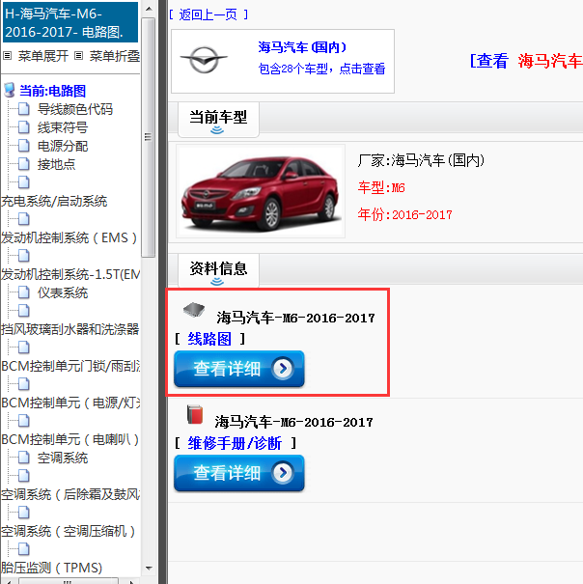
Task: Open the 海马汽车(国内) brand link
Action: point(302,47)
